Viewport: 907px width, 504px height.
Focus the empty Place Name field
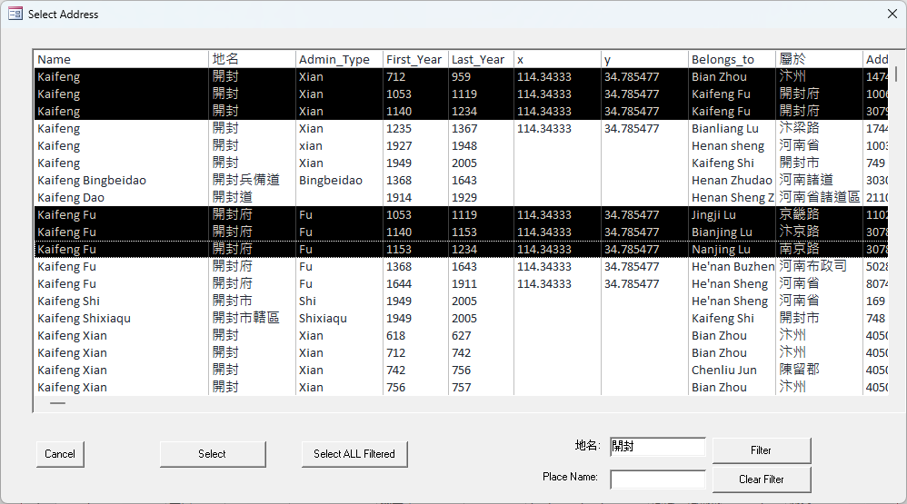click(x=657, y=479)
